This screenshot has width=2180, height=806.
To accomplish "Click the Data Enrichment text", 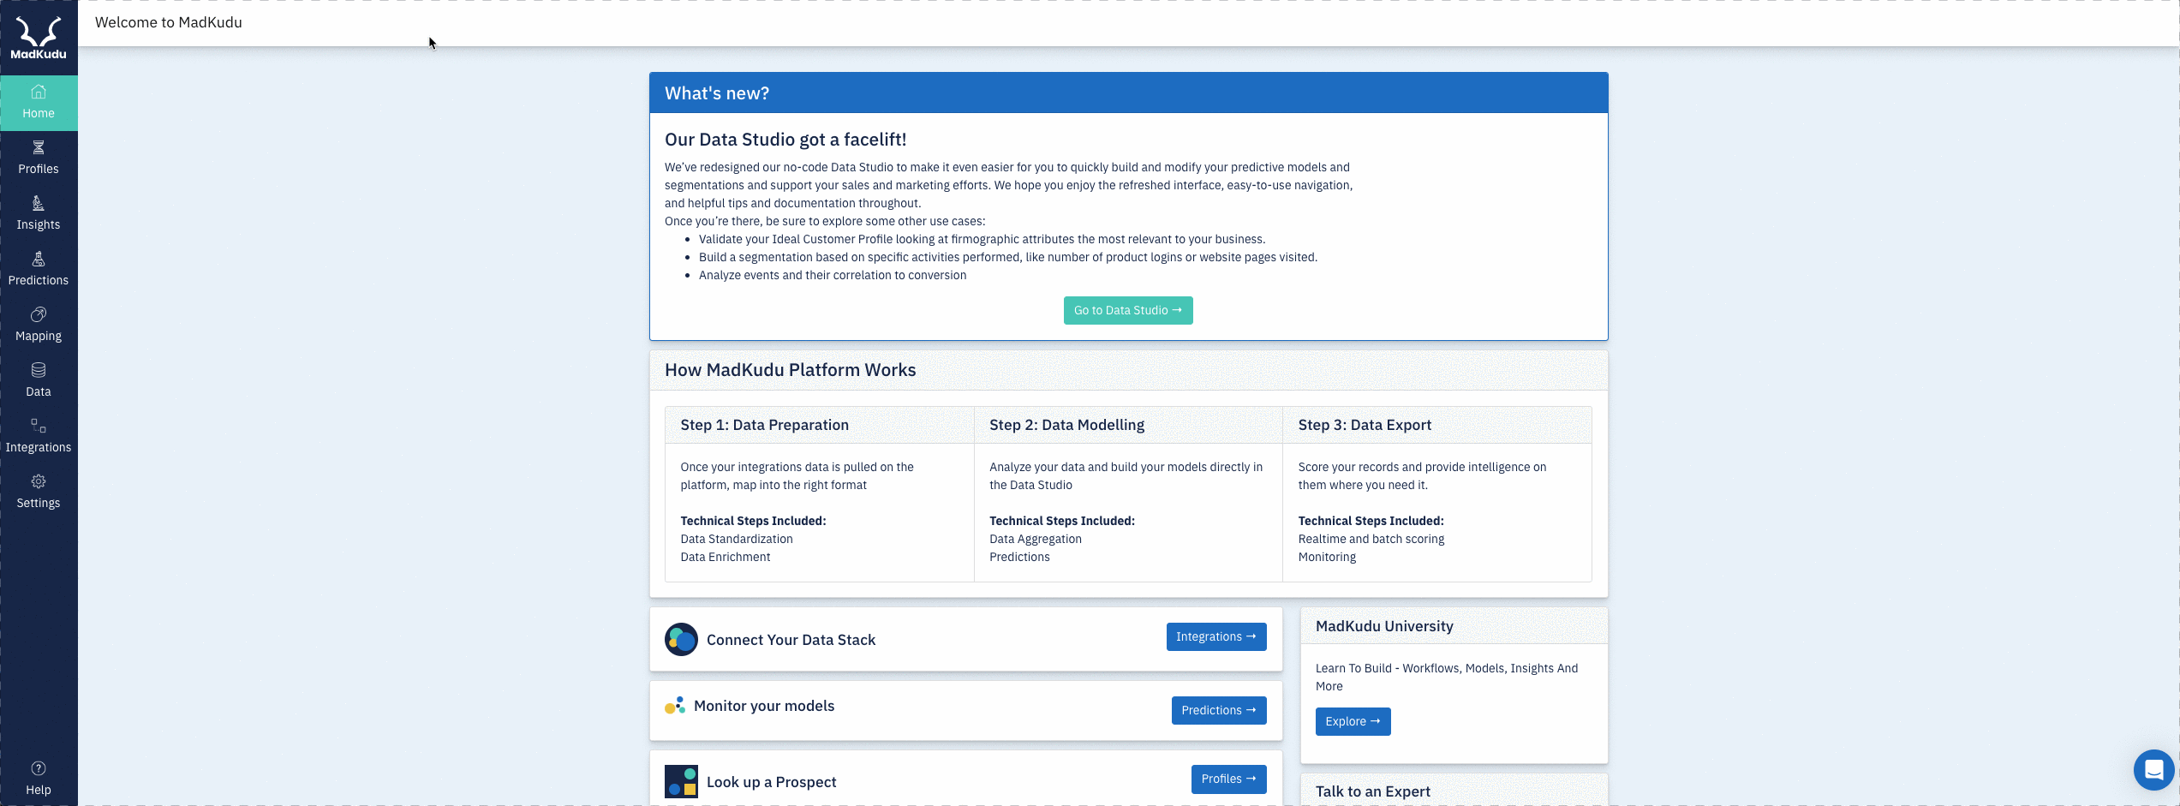I will [x=726, y=557].
